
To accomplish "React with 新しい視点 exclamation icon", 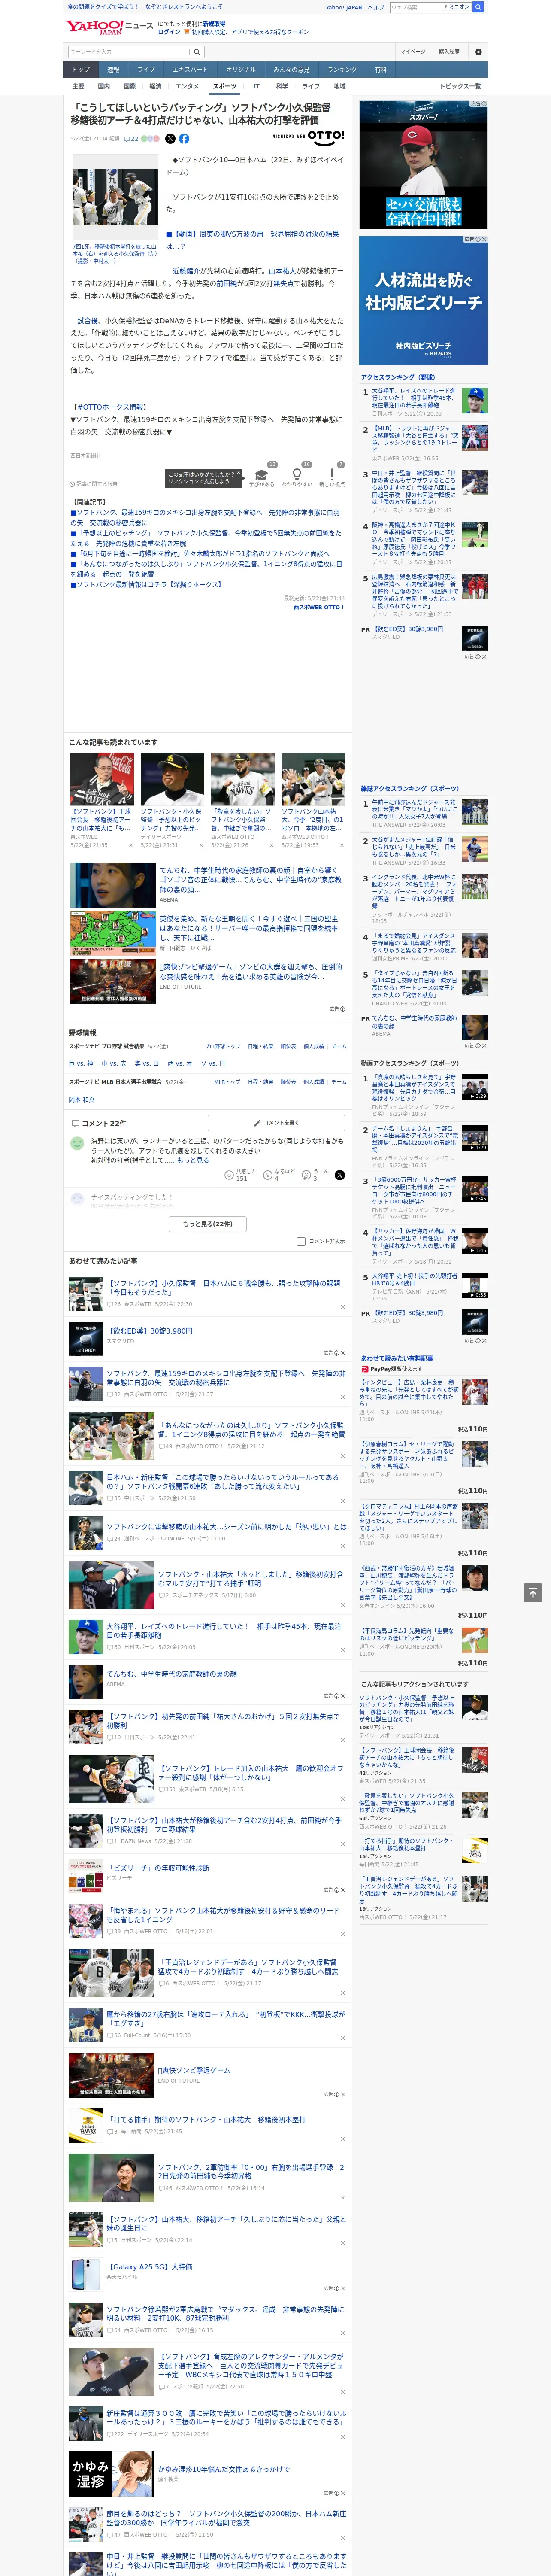I will [x=332, y=475].
